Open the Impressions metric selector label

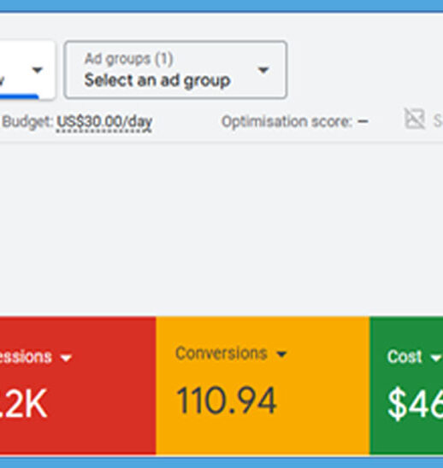tap(26, 357)
